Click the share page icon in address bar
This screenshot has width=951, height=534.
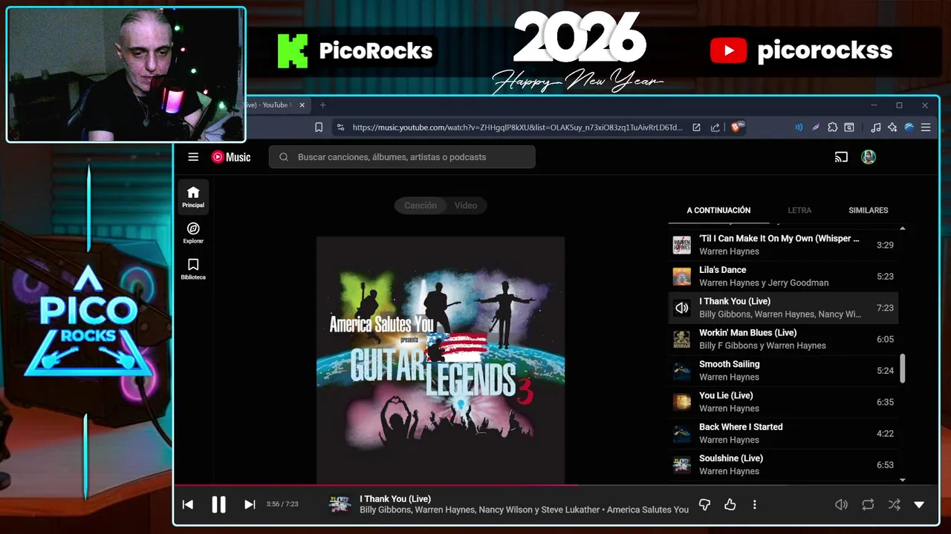(715, 128)
